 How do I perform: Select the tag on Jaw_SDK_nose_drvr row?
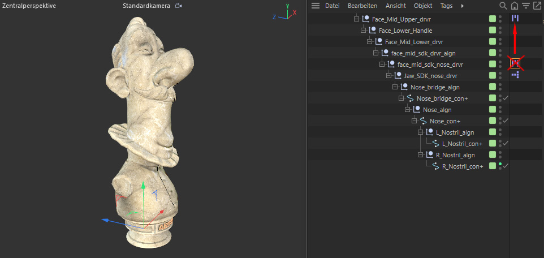click(515, 74)
